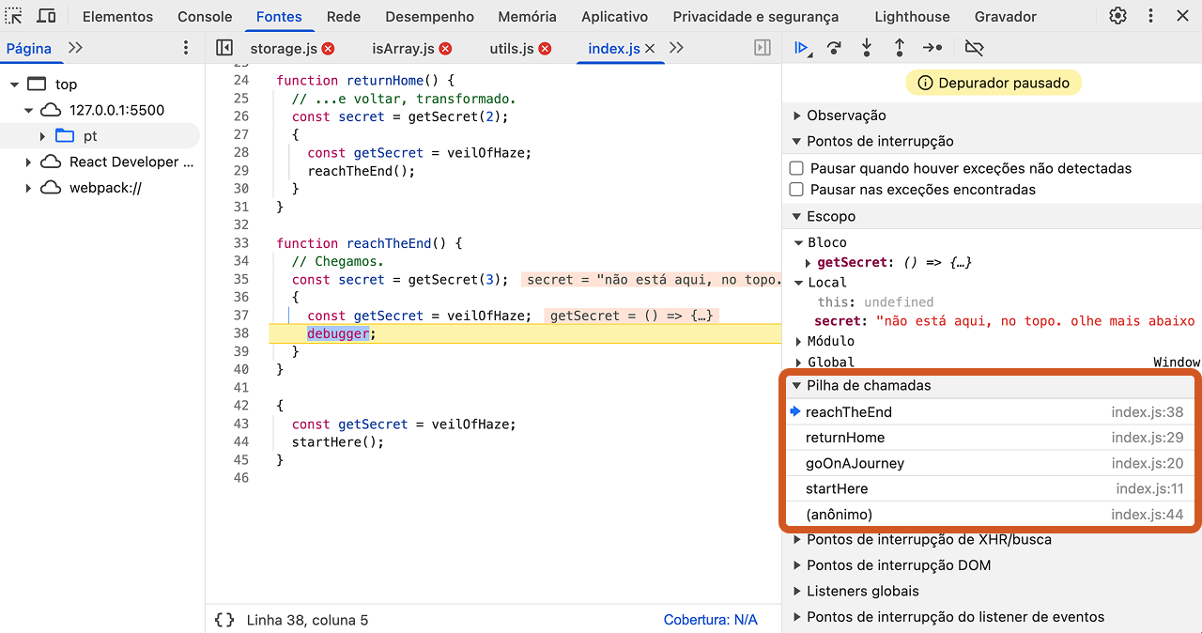The height and width of the screenshot is (633, 1202).
Task: Click the Step button in debugger toolbar
Action: click(932, 48)
